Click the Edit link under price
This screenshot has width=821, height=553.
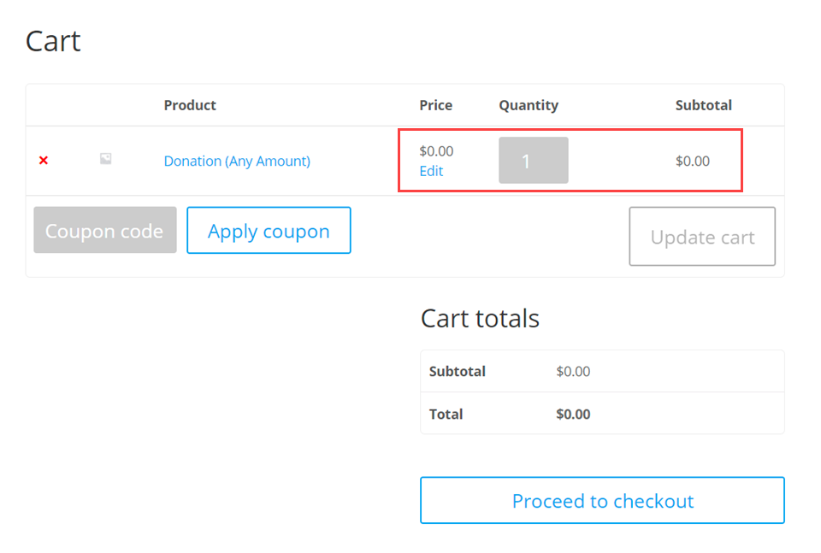[431, 171]
